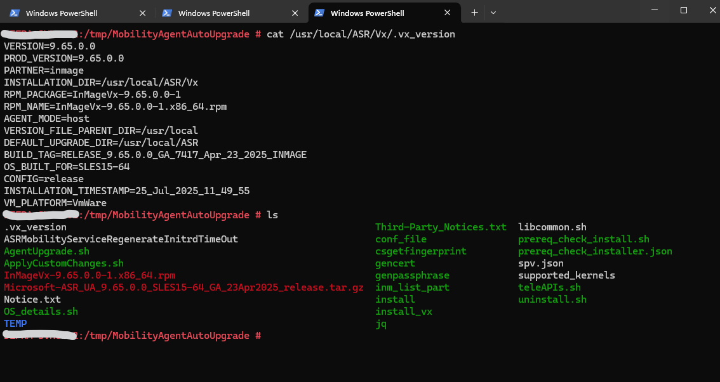The width and height of the screenshot is (720, 382).
Task: Click ApplyCustomChanges.sh file name
Action: pyautogui.click(x=64, y=263)
